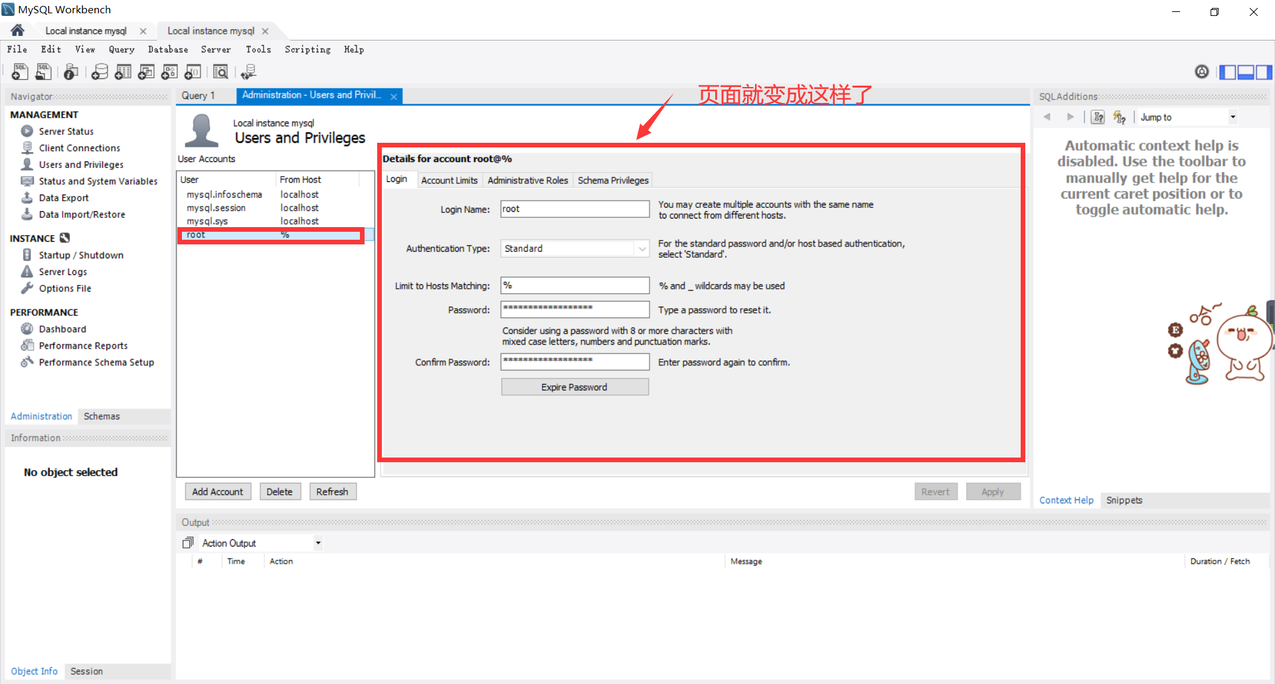This screenshot has height=684, width=1275.
Task: Open the File menu
Action: coord(17,49)
